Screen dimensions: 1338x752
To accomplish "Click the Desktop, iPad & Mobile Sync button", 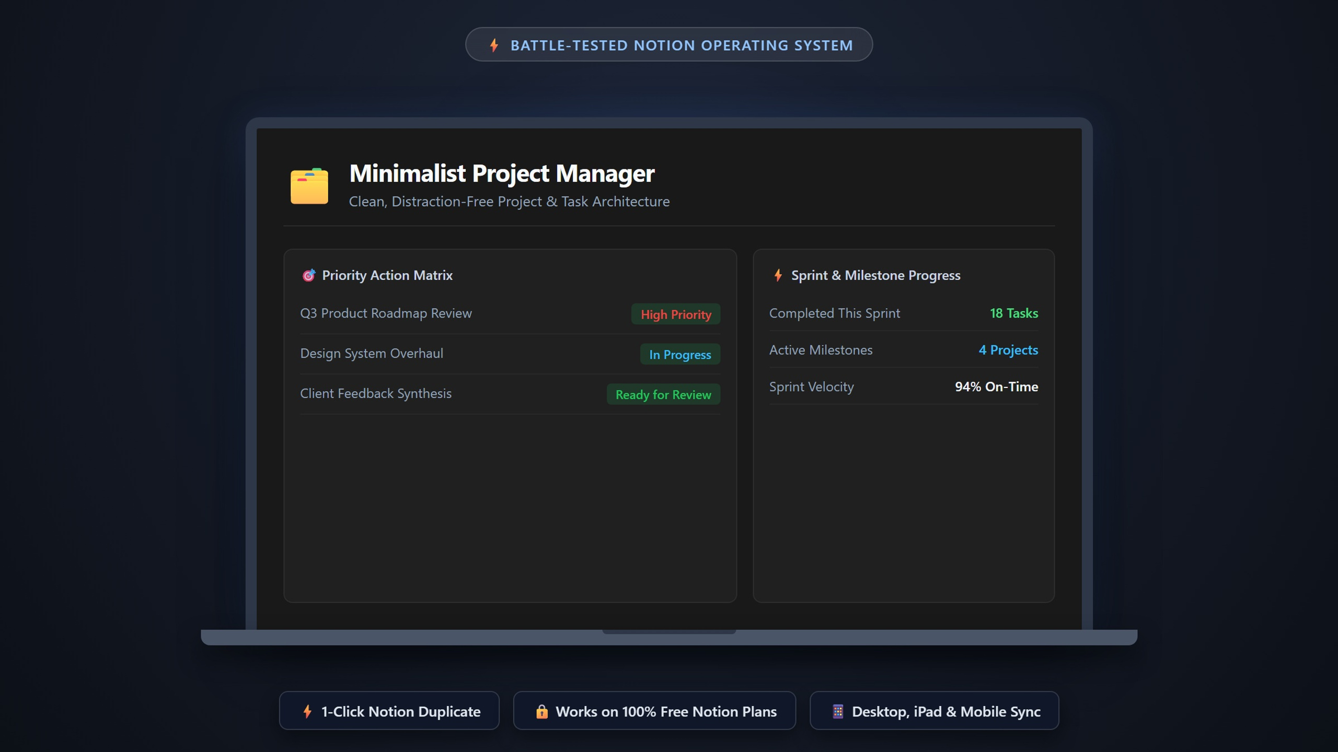I will tap(935, 711).
